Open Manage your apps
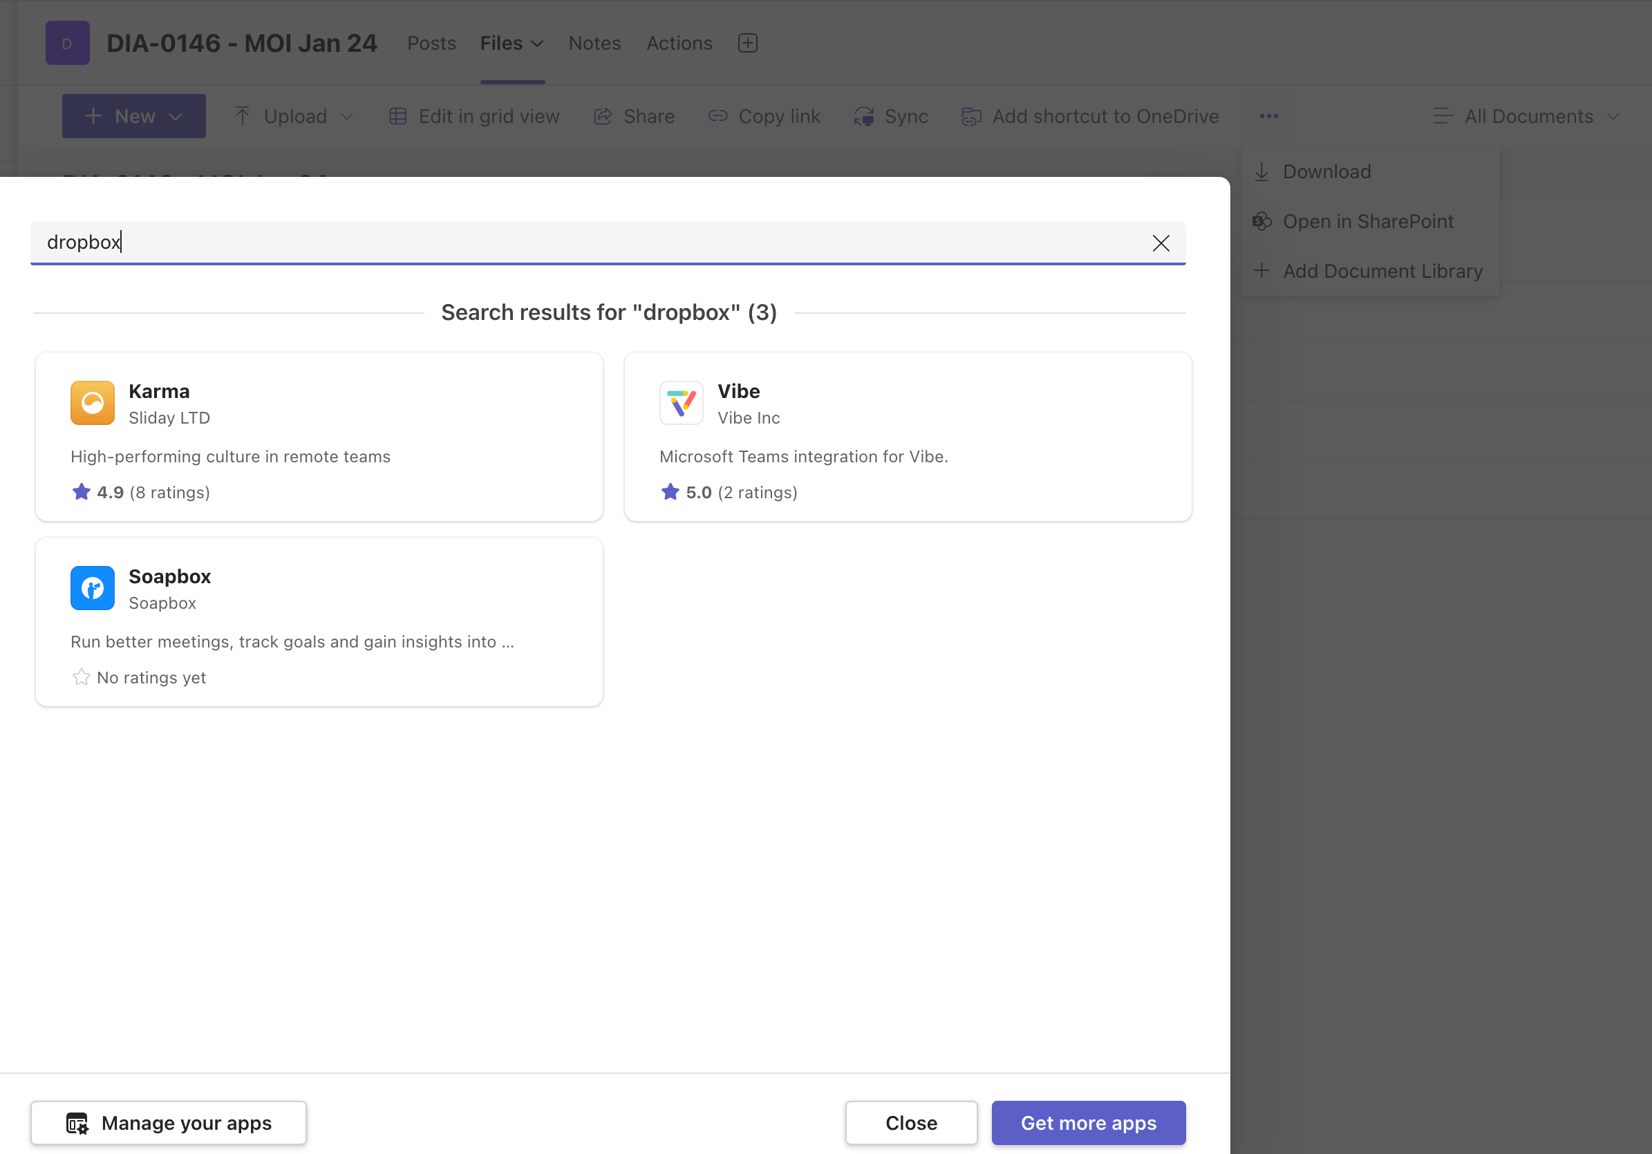 coord(169,1122)
